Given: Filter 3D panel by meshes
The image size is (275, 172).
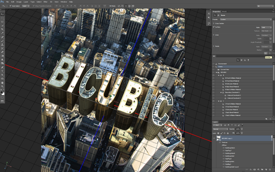Looking at the screenshot, I should 242,60.
